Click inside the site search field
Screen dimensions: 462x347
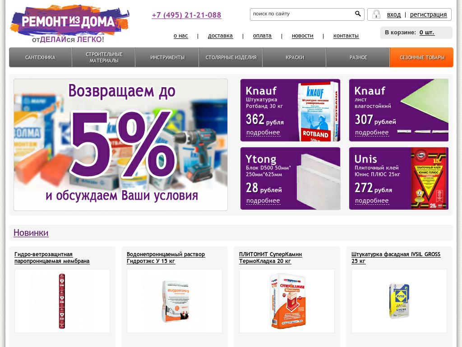pyautogui.click(x=302, y=14)
